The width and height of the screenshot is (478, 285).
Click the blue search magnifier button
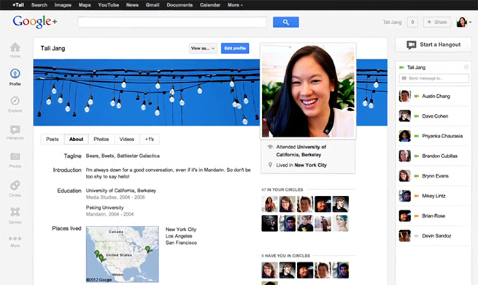pos(285,22)
